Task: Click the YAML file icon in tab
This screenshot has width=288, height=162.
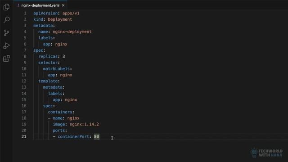Action: 18,5
